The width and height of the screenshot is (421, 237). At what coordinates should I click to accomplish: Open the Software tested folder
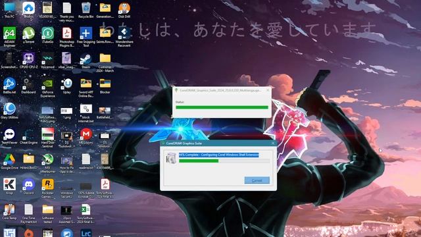pyautogui.click(x=47, y=213)
